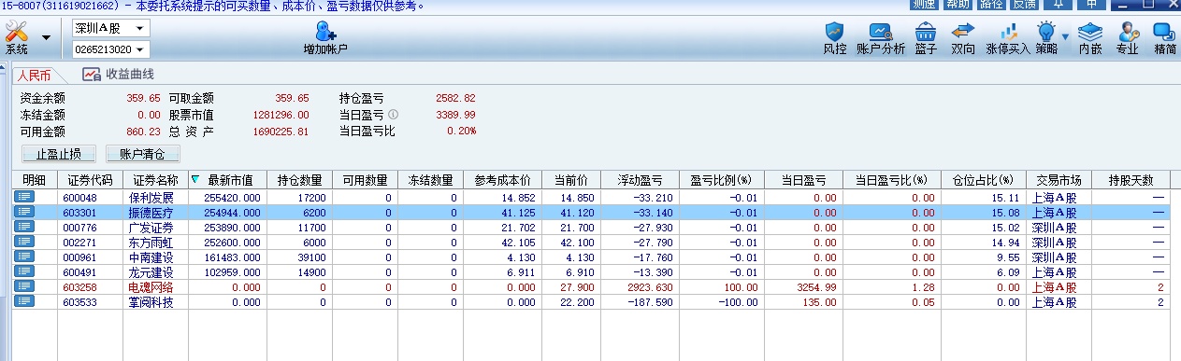Image resolution: width=1181 pixels, height=361 pixels.
Task: Click stock name 龙元建设
Action: (151, 272)
